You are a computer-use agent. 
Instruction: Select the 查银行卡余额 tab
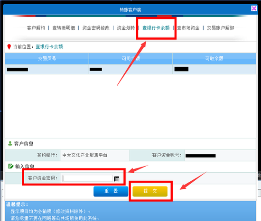pyautogui.click(x=156, y=28)
